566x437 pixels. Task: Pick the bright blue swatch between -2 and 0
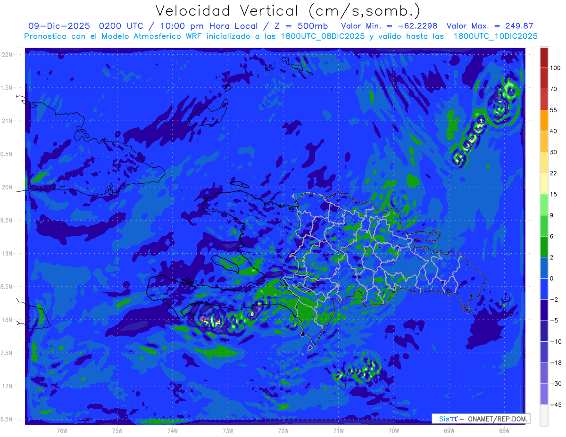click(544, 289)
